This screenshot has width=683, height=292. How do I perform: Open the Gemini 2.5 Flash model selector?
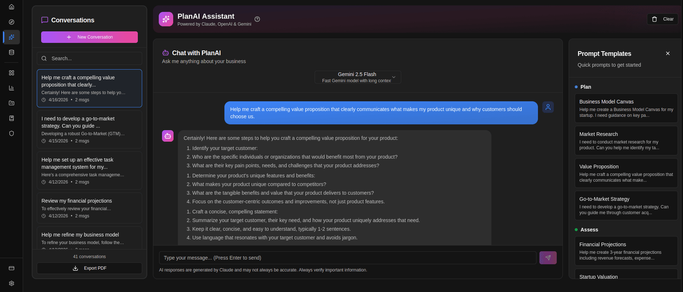(358, 77)
